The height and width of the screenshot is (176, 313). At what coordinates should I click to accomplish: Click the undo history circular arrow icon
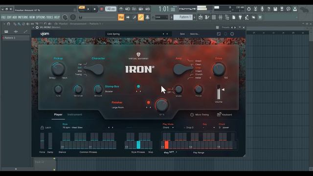click(249, 9)
